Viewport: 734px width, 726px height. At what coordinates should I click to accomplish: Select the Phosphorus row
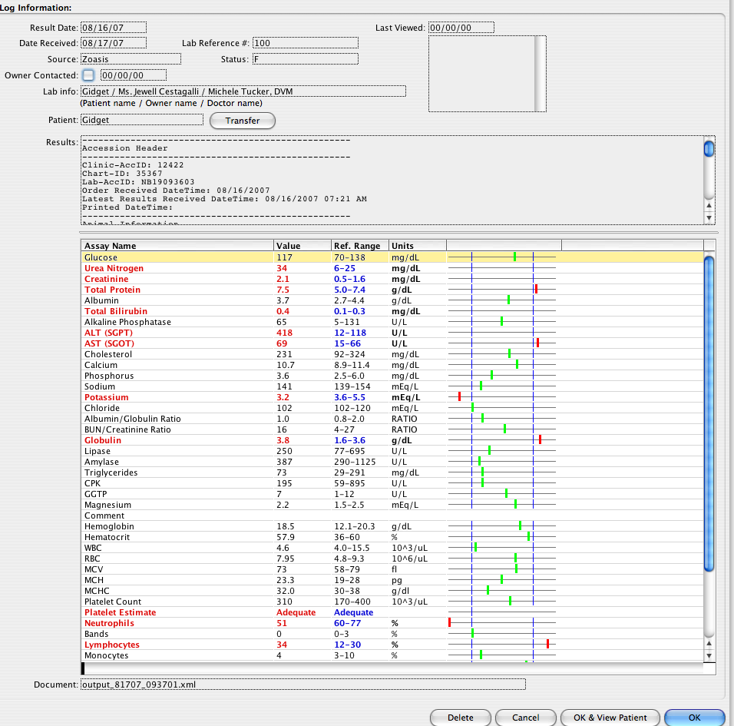(x=392, y=376)
